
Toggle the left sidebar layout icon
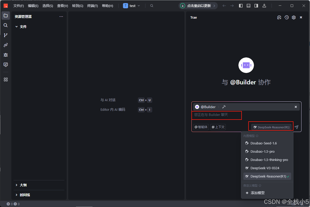241,6
